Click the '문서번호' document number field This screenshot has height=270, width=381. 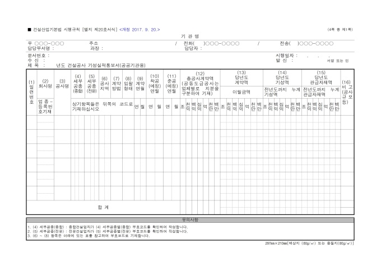click(39, 56)
